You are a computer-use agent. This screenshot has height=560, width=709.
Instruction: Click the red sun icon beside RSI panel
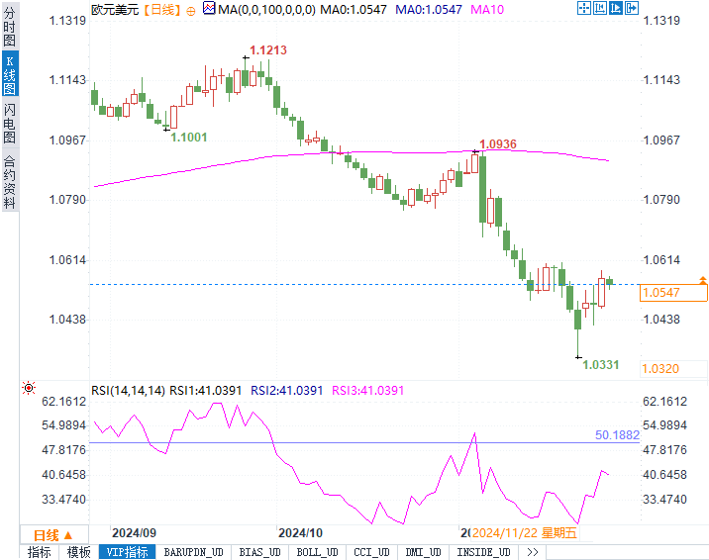tap(29, 388)
